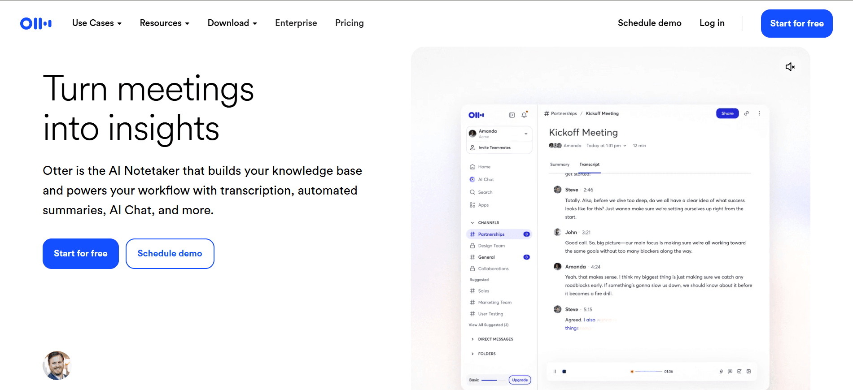Open AI Chat from the sidebar
Viewport: 853px width, 390px height.
(481, 179)
